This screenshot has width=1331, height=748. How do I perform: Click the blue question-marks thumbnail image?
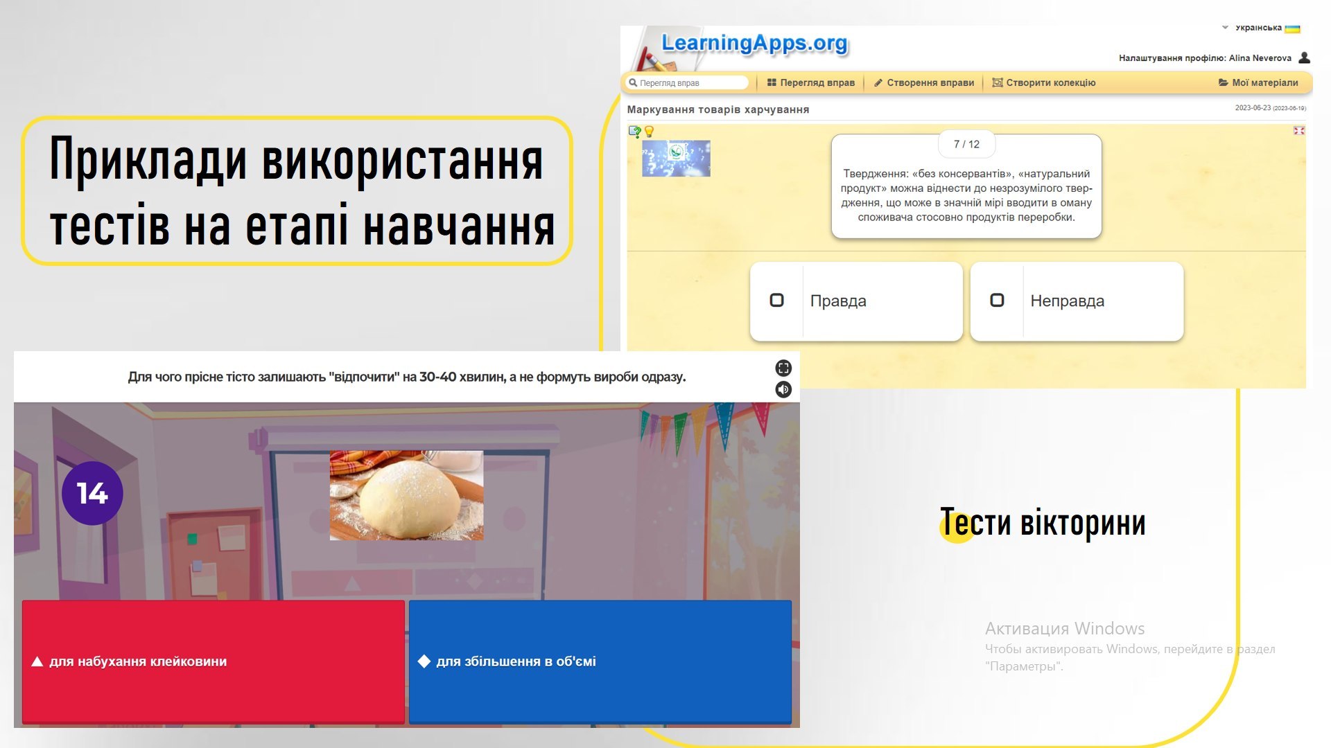tap(676, 159)
